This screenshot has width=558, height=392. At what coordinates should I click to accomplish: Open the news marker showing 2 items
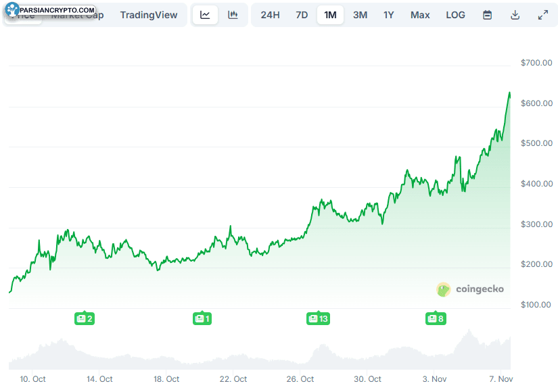[x=84, y=318]
